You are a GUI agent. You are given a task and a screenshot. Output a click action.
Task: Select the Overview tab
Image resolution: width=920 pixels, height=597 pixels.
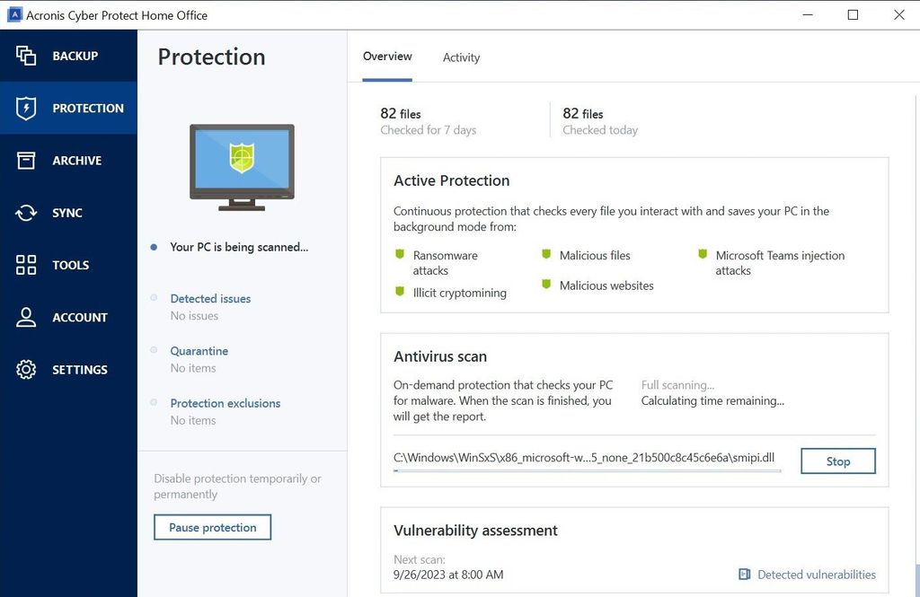(x=387, y=56)
